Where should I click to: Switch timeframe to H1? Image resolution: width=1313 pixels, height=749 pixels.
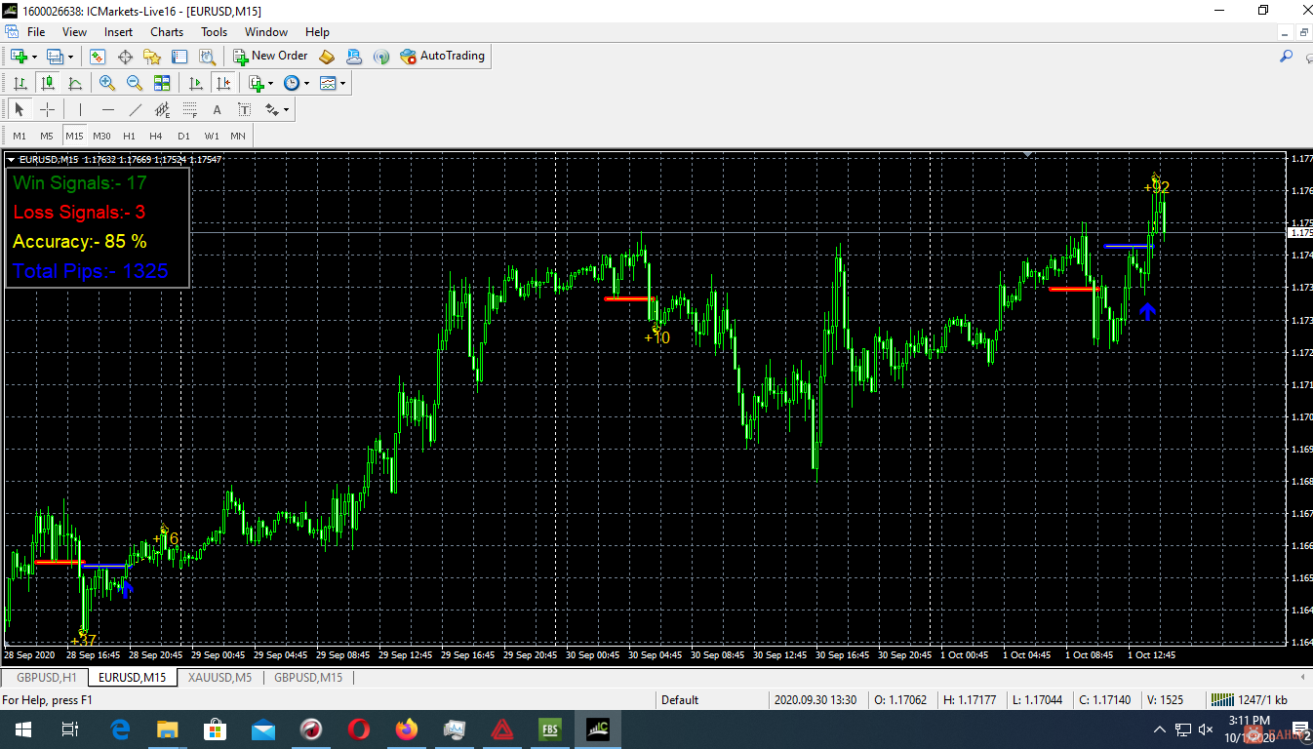129,136
